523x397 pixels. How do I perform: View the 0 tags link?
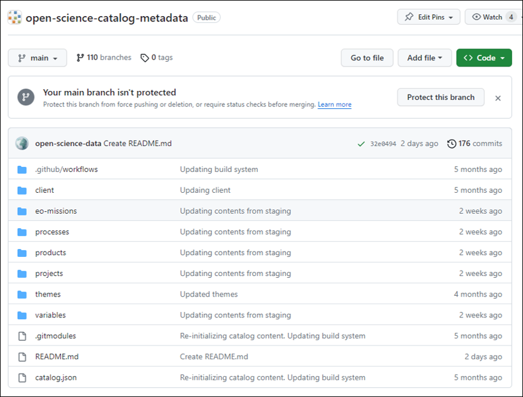pyautogui.click(x=156, y=57)
